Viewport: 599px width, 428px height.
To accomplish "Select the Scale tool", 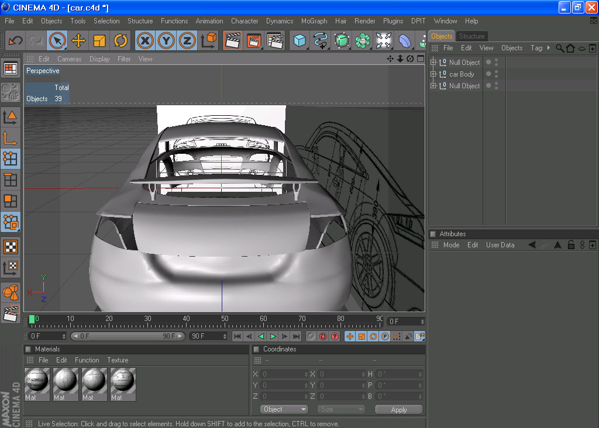I will [x=99, y=40].
